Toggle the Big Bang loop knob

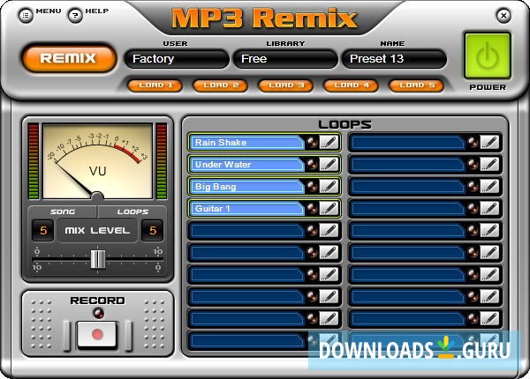313,187
